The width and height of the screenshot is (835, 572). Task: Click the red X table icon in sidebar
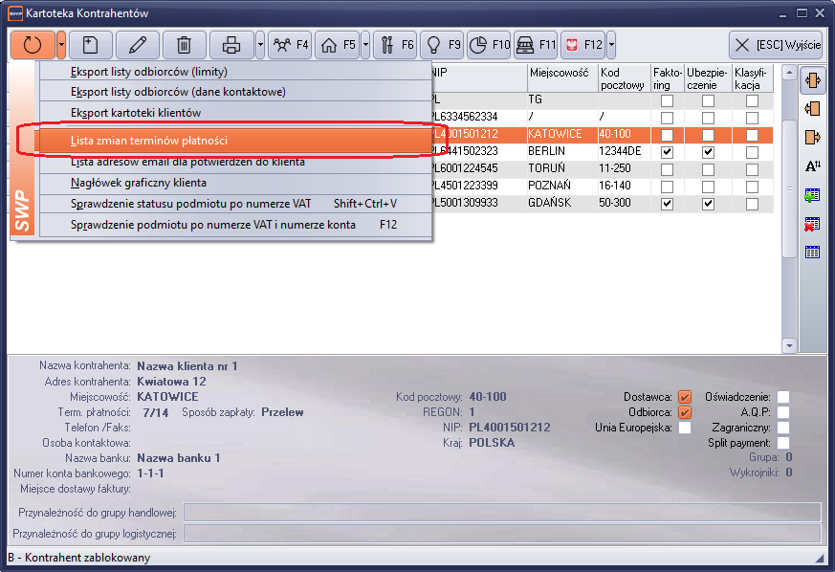(813, 224)
